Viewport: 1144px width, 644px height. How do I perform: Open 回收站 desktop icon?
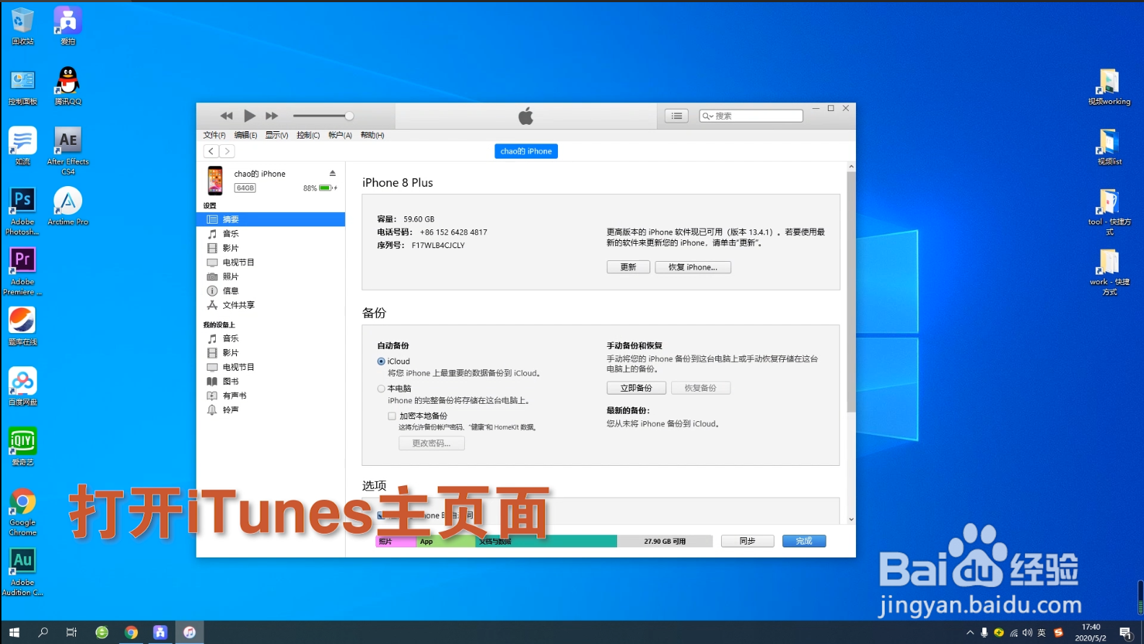[x=22, y=26]
